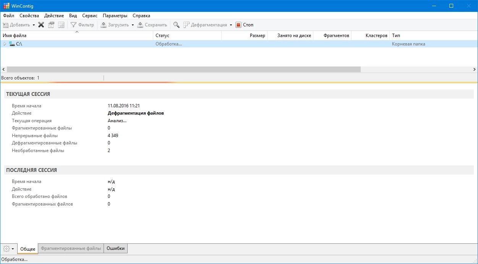This screenshot has width=478, height=264.
Task: Switch to the Общее tab
Action: (28, 249)
